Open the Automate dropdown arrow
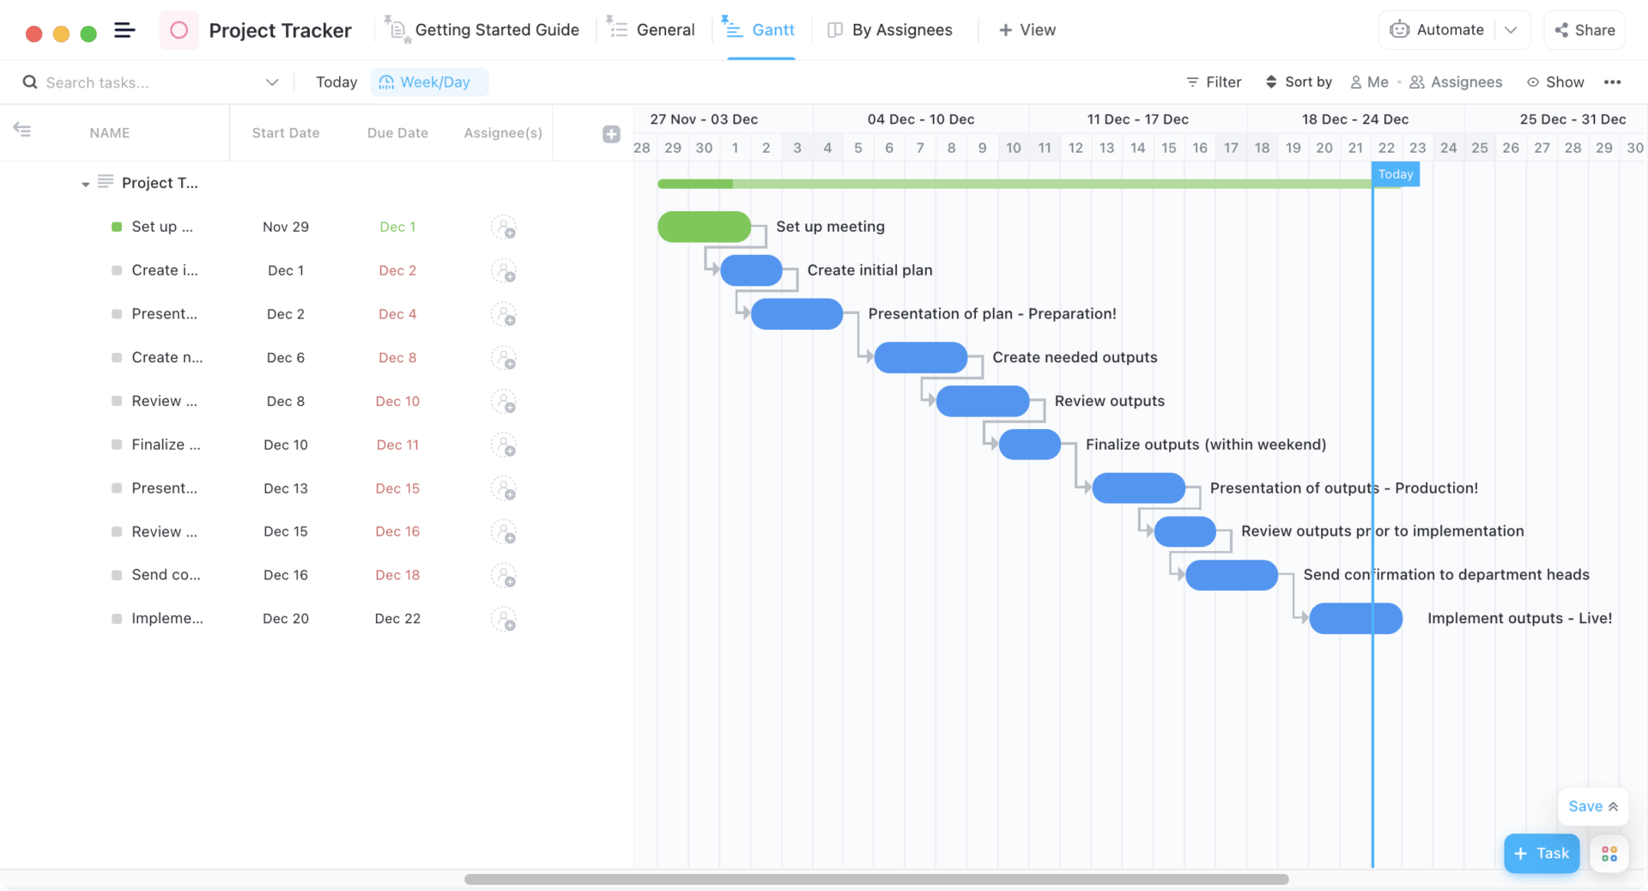The height and width of the screenshot is (891, 1648). [x=1512, y=30]
